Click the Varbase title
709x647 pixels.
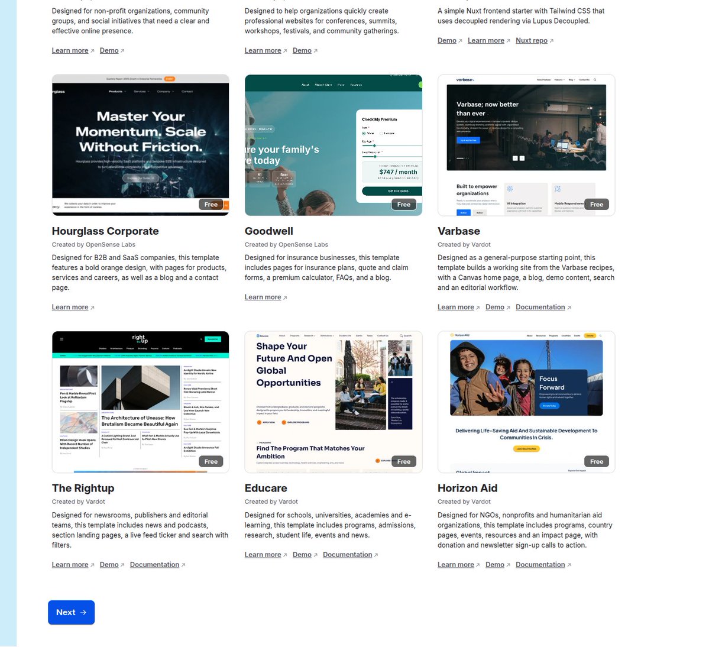[x=458, y=231]
